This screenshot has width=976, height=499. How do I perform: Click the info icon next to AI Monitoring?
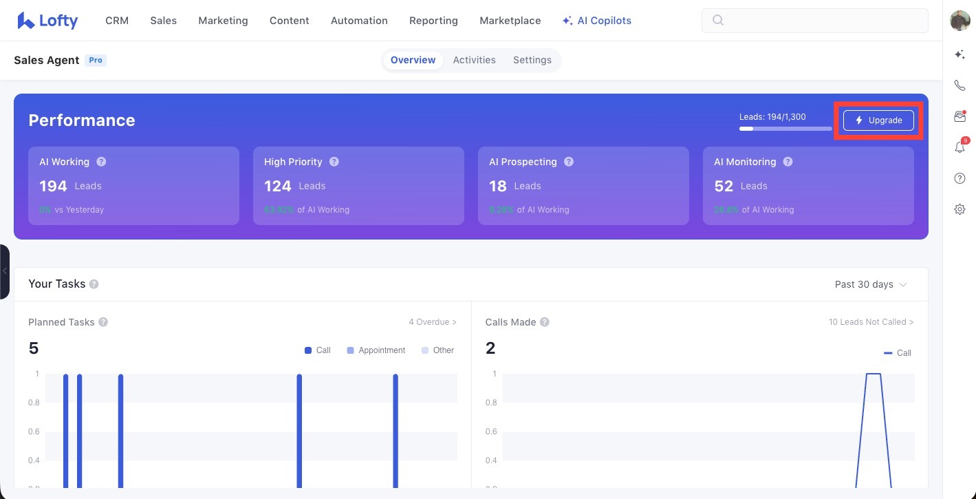[x=788, y=162]
